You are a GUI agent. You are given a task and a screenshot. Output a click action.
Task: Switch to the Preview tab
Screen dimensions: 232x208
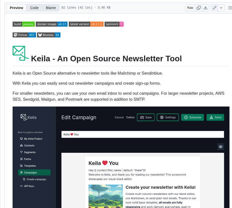point(16,8)
